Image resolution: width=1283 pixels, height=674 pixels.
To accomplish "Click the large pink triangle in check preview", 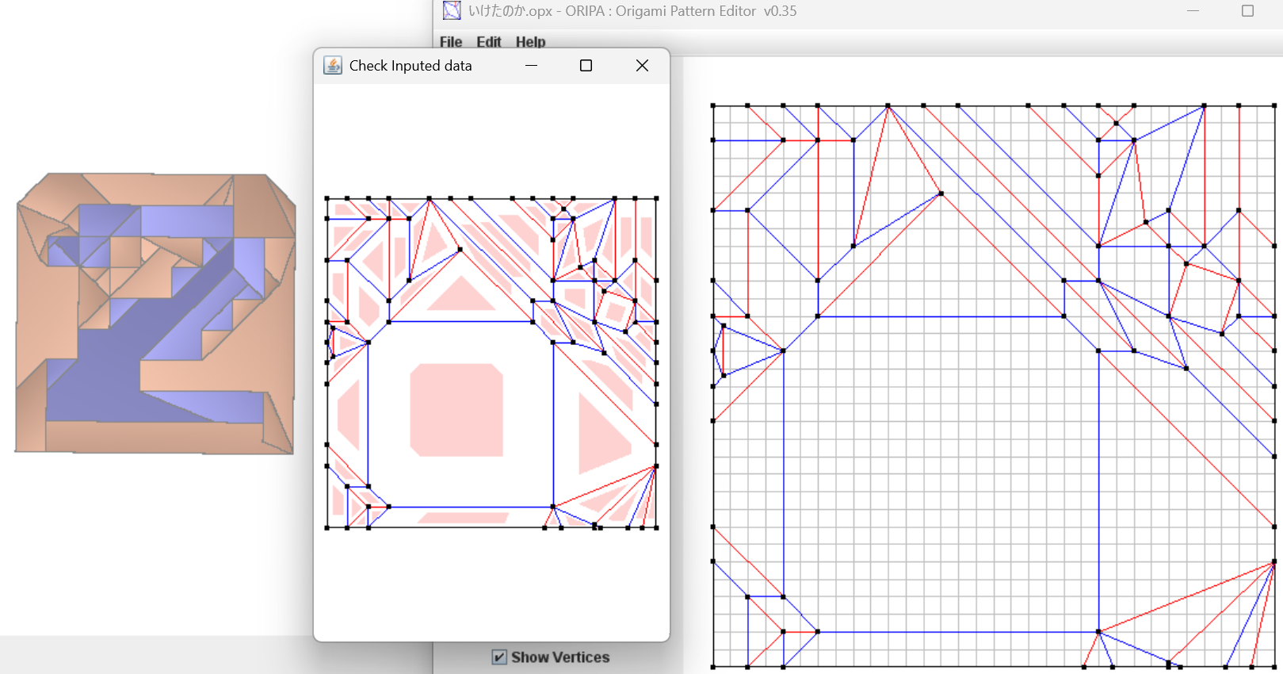I will click(601, 434).
